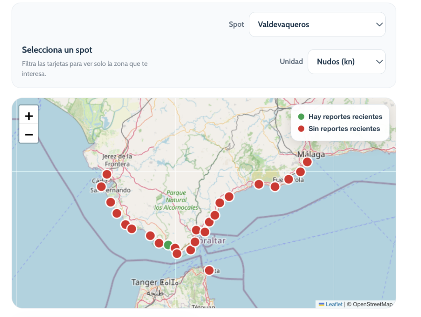
Task: Zoom in on the map
Action: 29,116
